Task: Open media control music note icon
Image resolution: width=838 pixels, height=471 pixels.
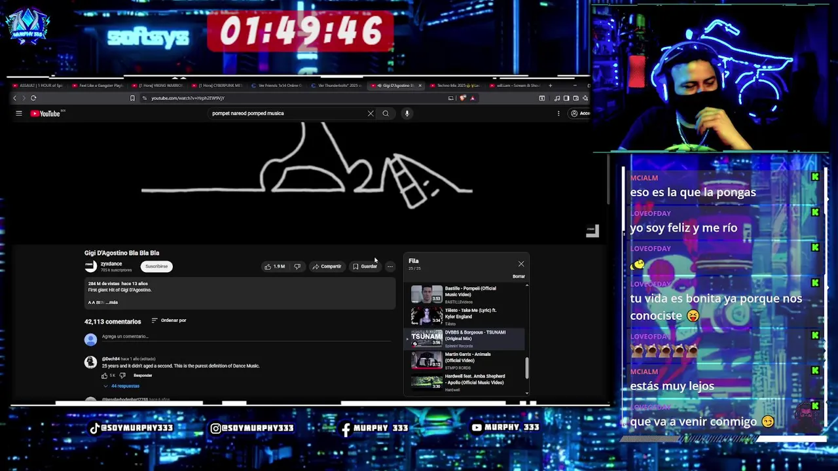Action: coord(557,98)
